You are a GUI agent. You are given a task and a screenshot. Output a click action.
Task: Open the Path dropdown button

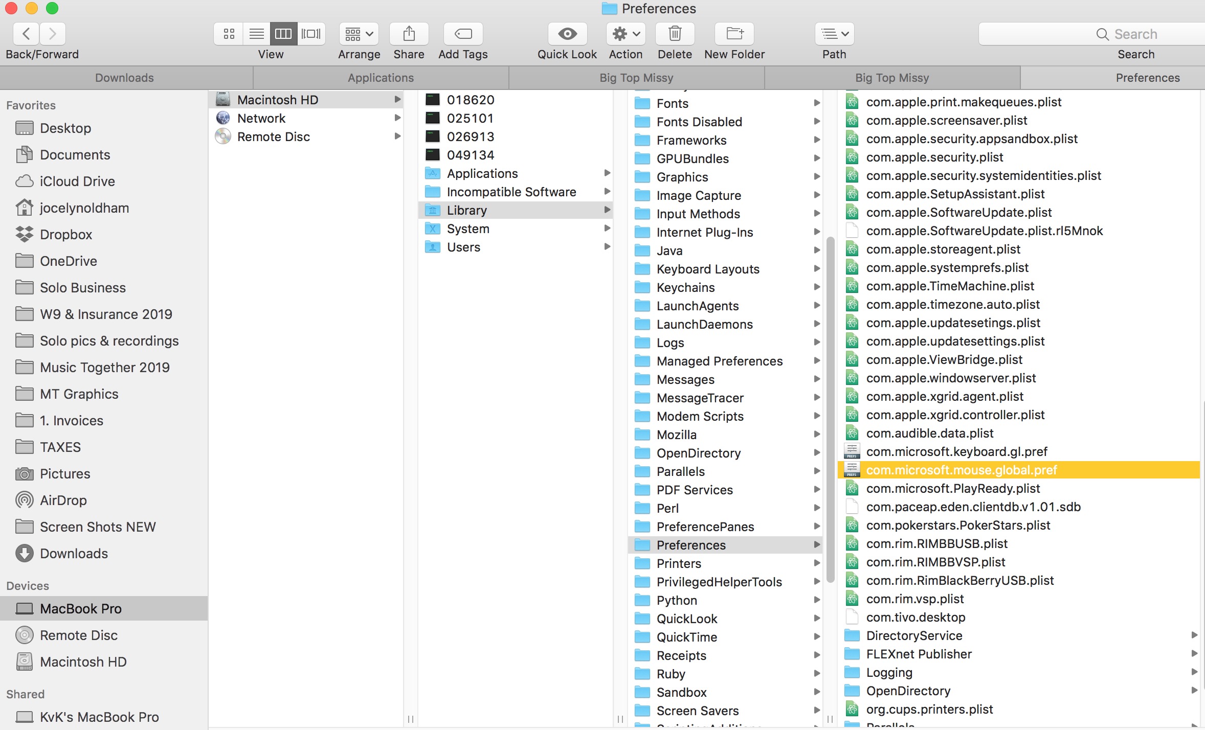point(834,34)
